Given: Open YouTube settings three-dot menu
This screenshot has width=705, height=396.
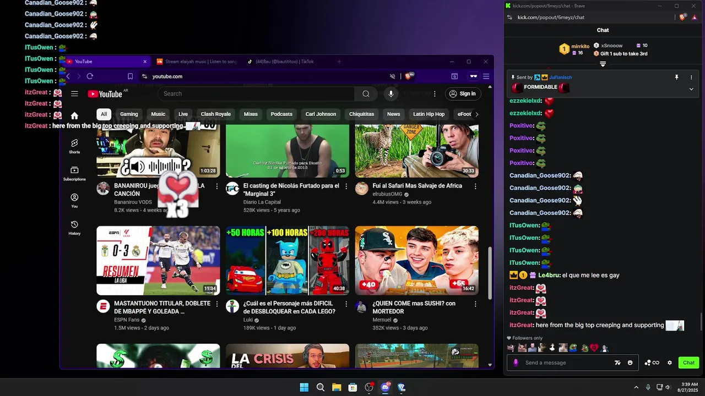Looking at the screenshot, I should click(435, 94).
